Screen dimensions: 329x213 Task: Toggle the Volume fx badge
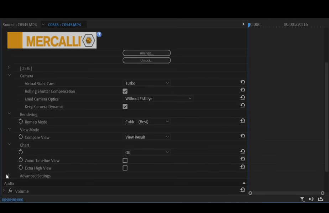tap(10, 191)
